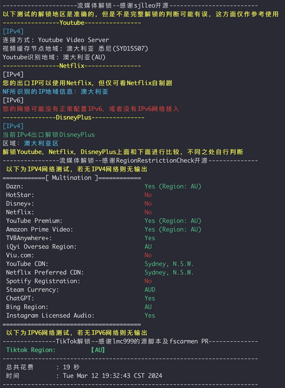Click the Youtube section header

click(72, 23)
